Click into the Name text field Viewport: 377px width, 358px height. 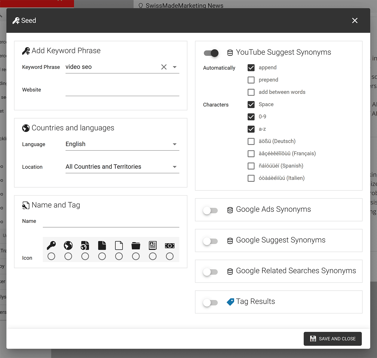point(111,221)
